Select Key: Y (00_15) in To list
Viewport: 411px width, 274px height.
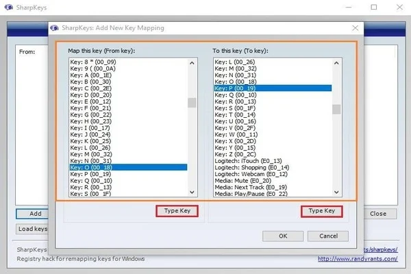273,148
